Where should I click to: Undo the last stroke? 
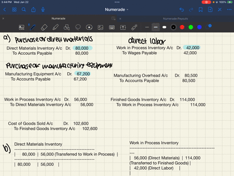tap(182, 10)
